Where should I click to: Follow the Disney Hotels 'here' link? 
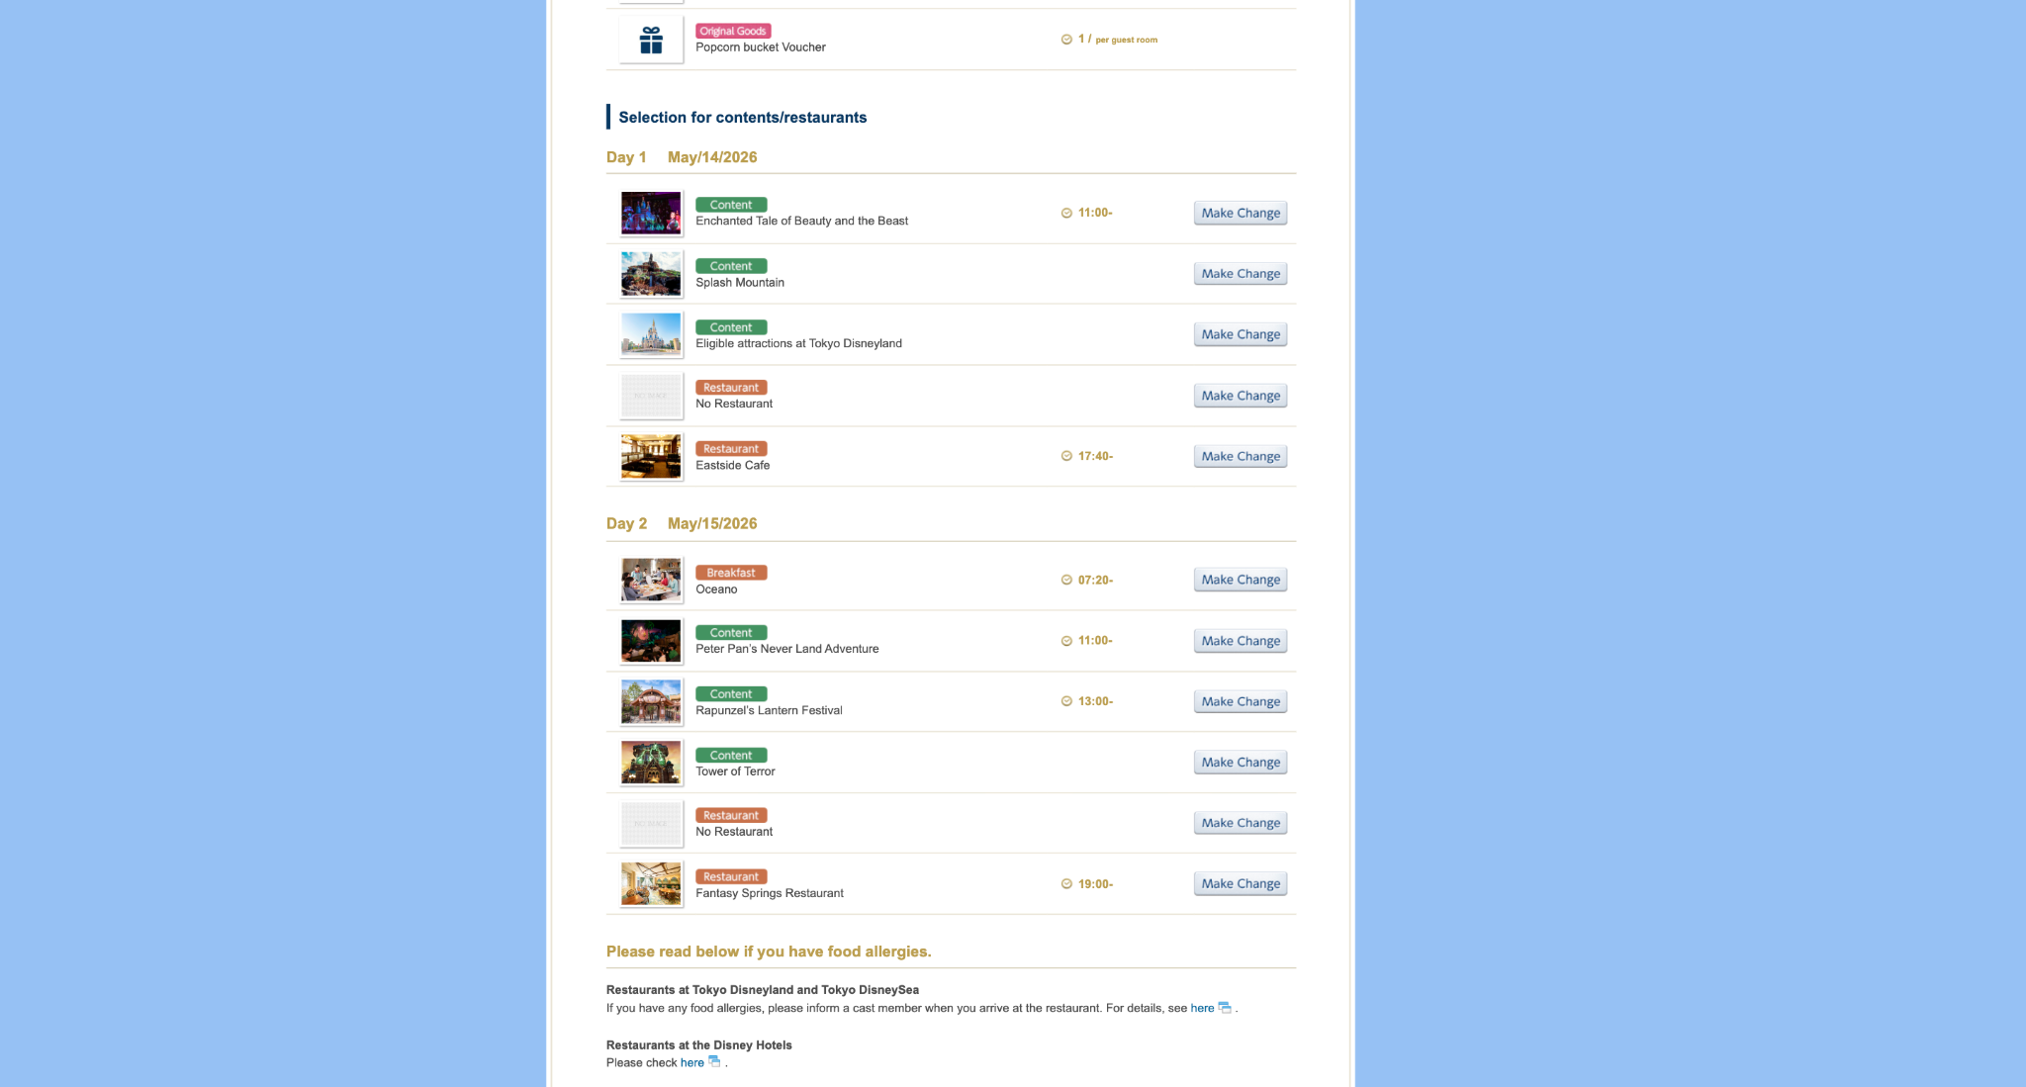[691, 1062]
